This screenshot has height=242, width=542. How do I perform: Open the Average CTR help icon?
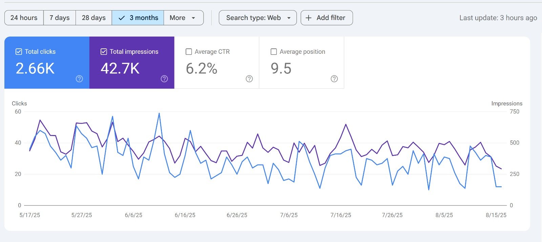click(249, 79)
